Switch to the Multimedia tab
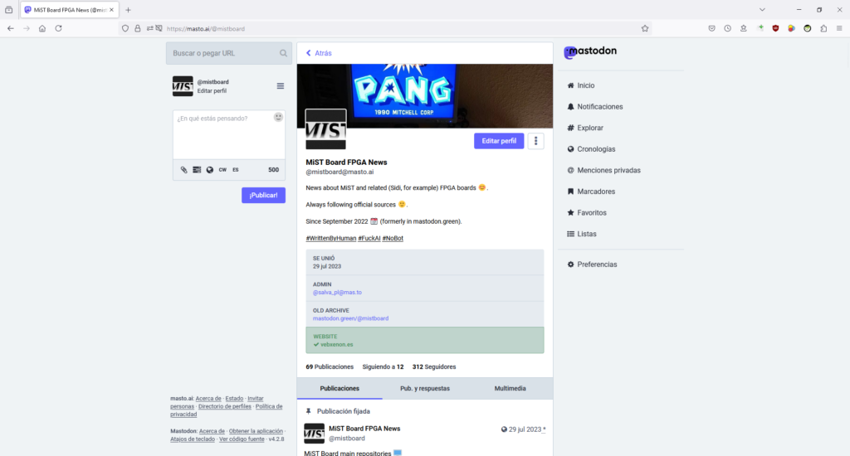This screenshot has height=456, width=850. [510, 388]
